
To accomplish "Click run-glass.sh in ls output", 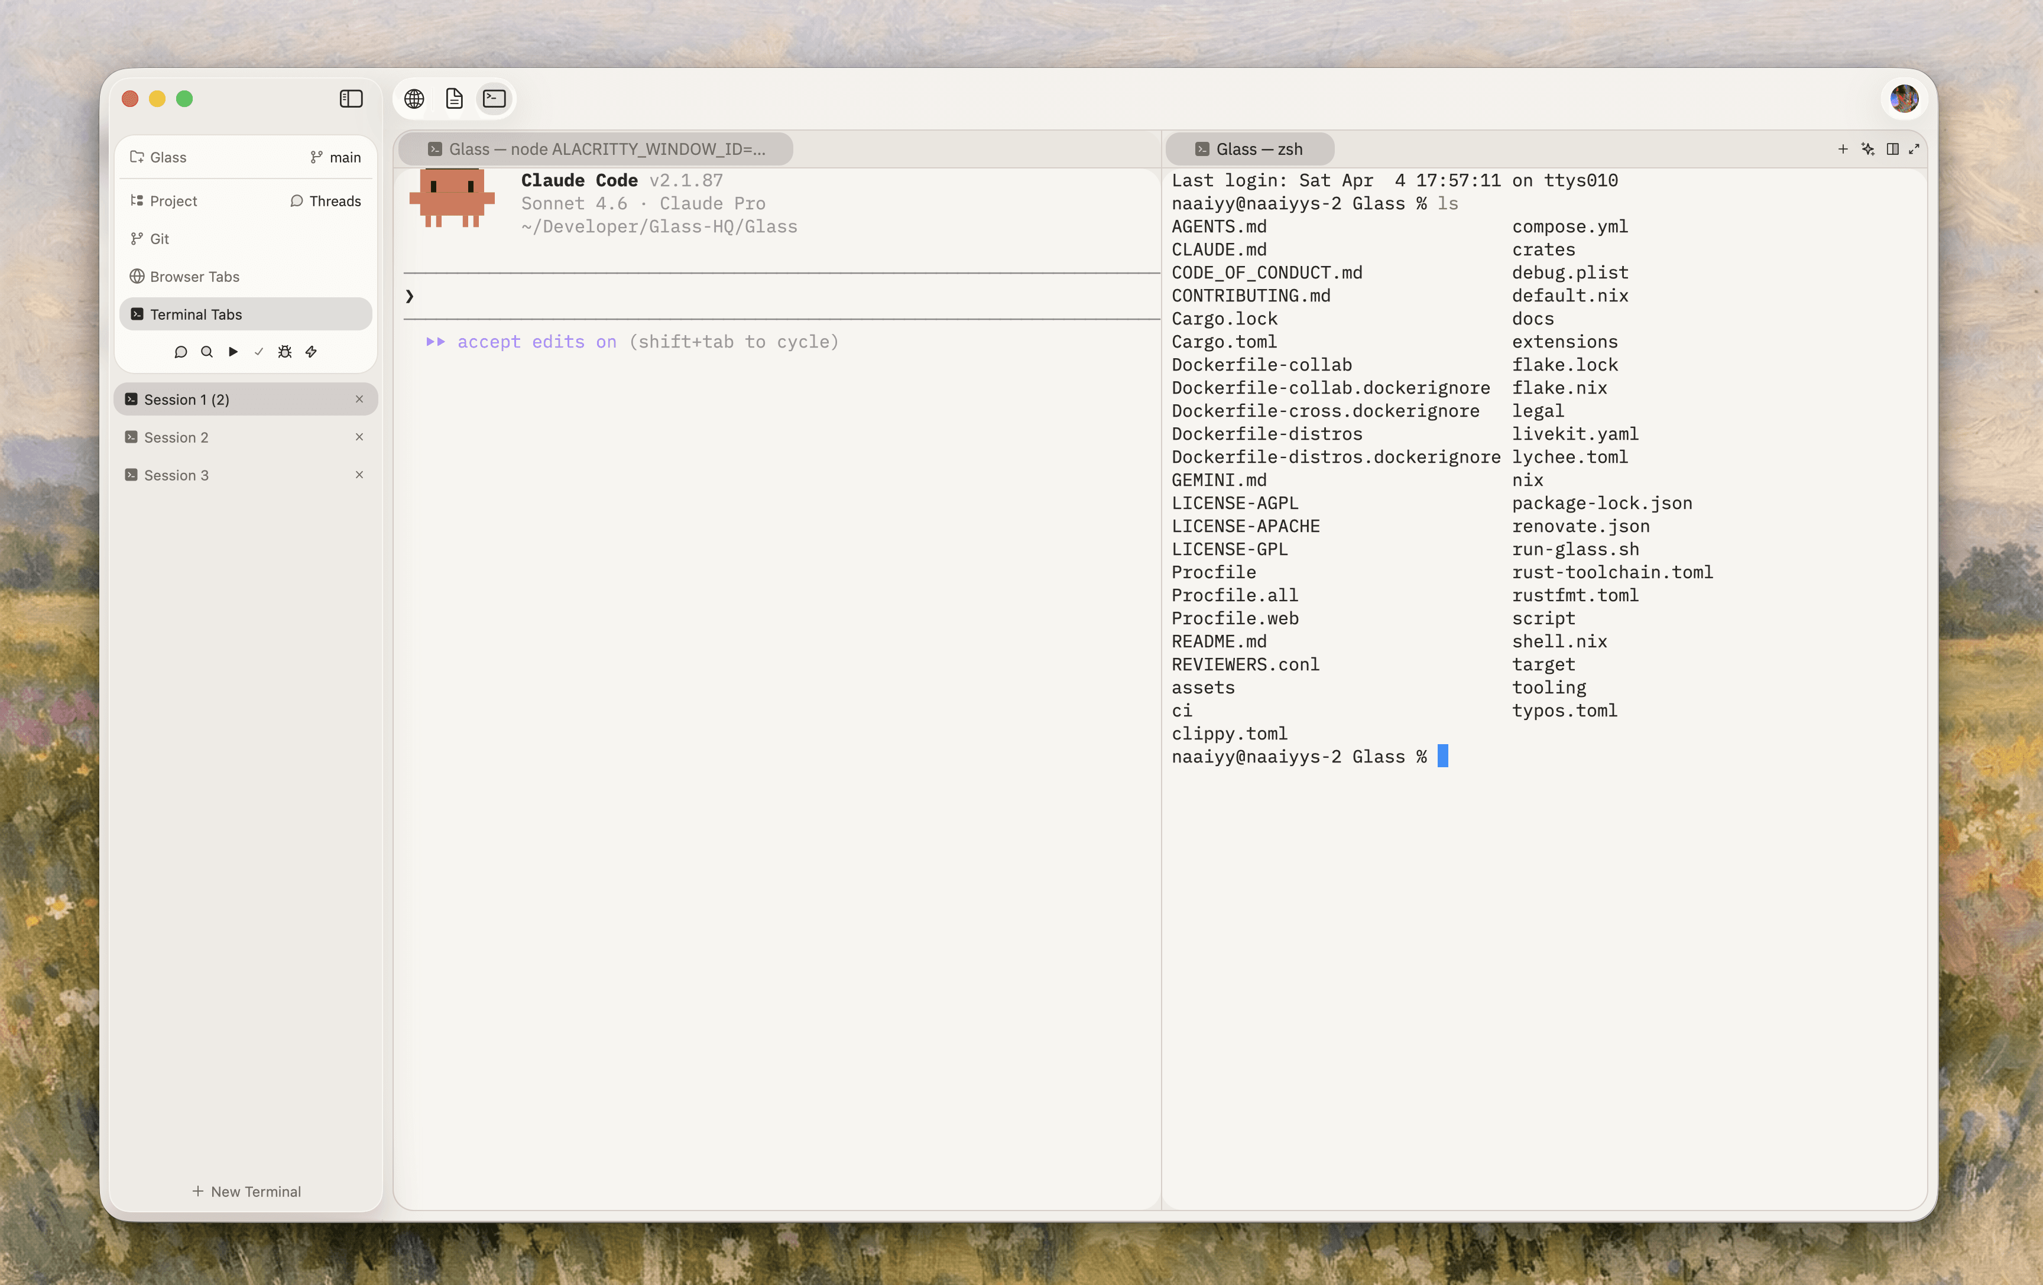I will pos(1575,549).
